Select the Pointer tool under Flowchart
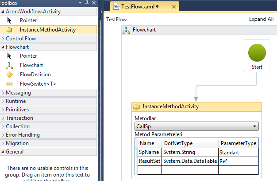This screenshot has height=181, width=277. pos(9,56)
